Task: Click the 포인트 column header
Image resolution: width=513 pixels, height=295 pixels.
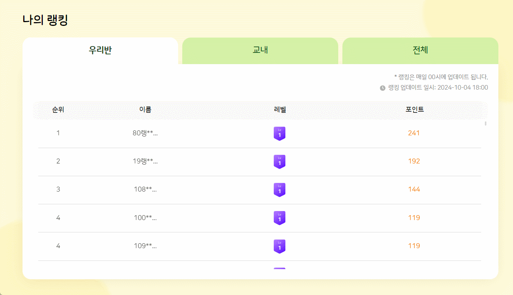Action: pyautogui.click(x=414, y=110)
